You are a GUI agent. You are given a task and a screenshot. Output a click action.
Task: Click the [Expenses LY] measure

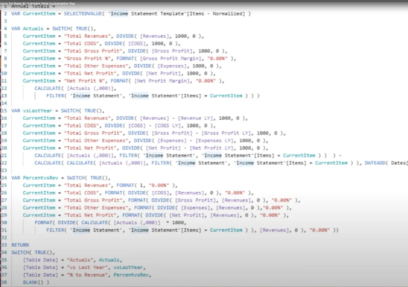(x=214, y=141)
